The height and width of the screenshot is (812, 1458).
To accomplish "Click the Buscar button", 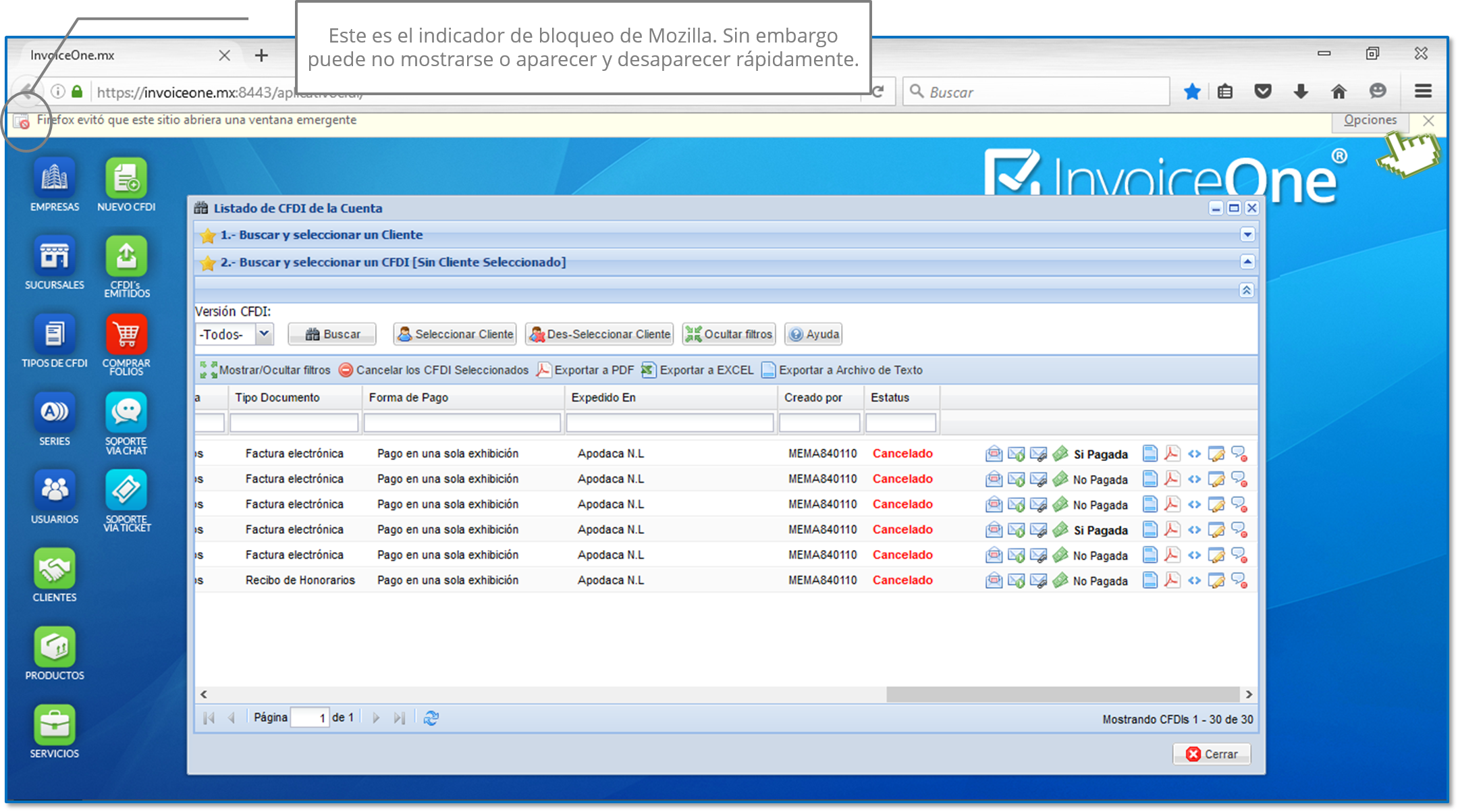I will tap(331, 334).
